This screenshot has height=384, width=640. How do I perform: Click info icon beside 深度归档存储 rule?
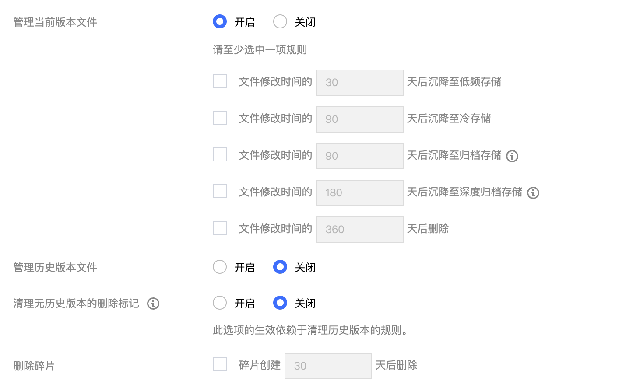point(533,193)
